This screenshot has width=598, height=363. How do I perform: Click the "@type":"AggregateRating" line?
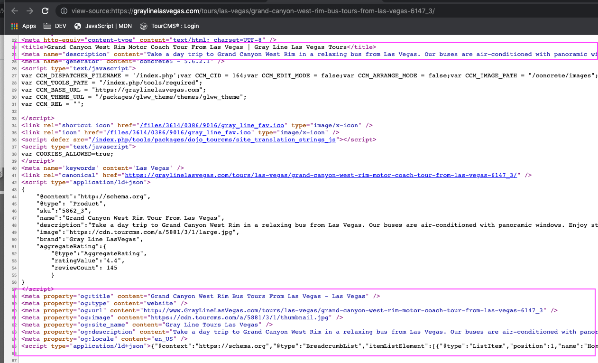98,253
